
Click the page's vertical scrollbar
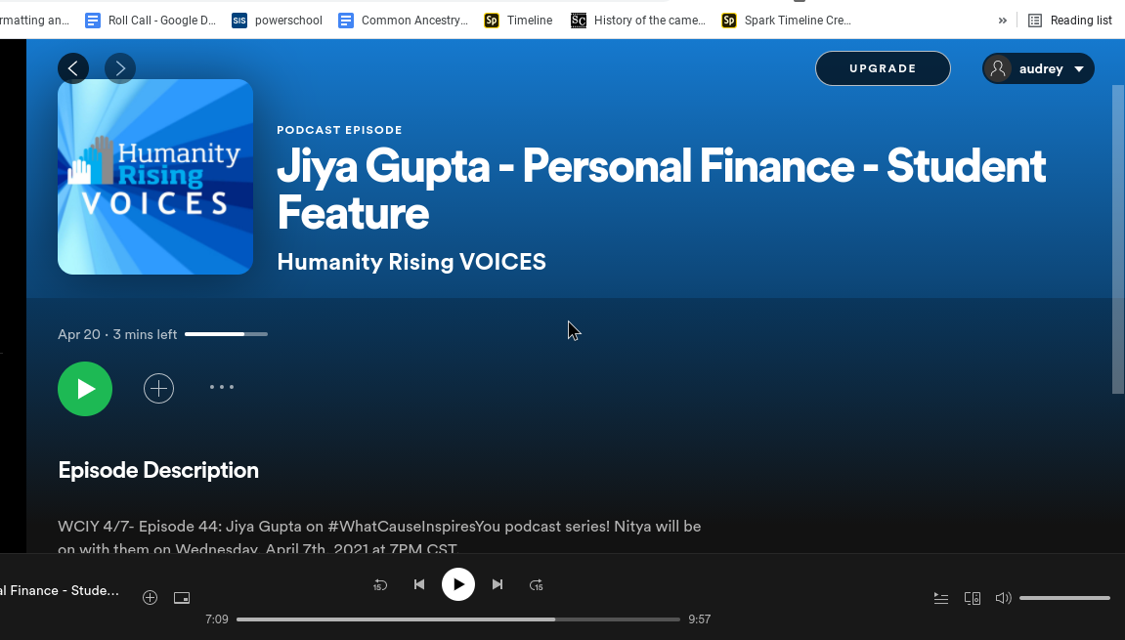1118,239
